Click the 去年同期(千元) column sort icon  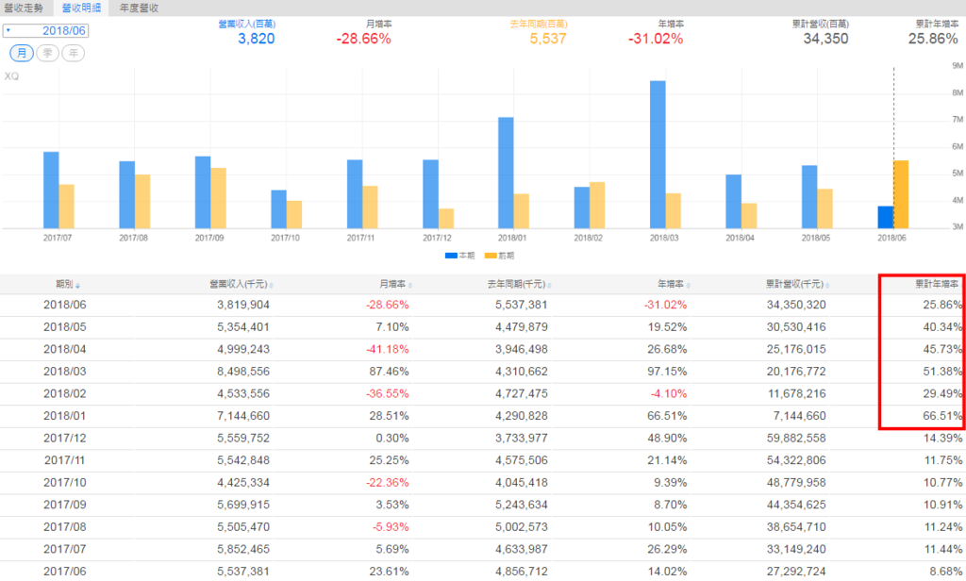click(x=550, y=285)
